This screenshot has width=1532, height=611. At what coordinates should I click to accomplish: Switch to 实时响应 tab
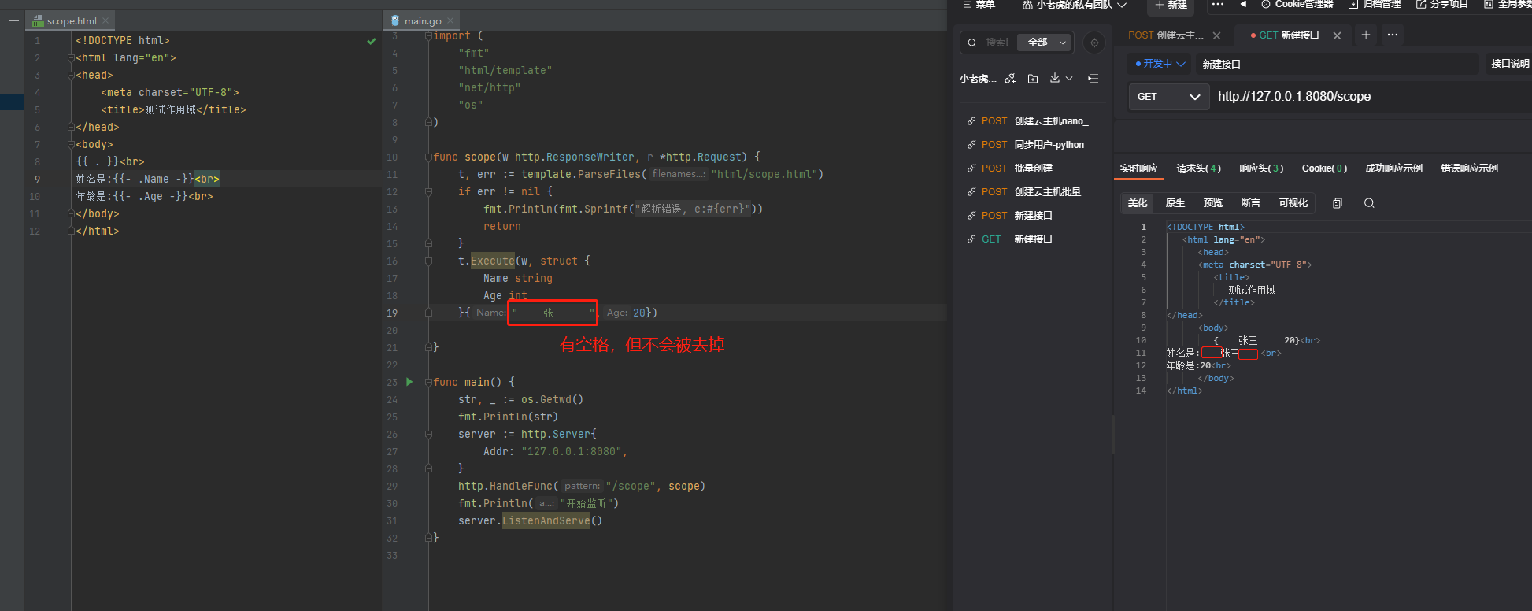(1138, 168)
